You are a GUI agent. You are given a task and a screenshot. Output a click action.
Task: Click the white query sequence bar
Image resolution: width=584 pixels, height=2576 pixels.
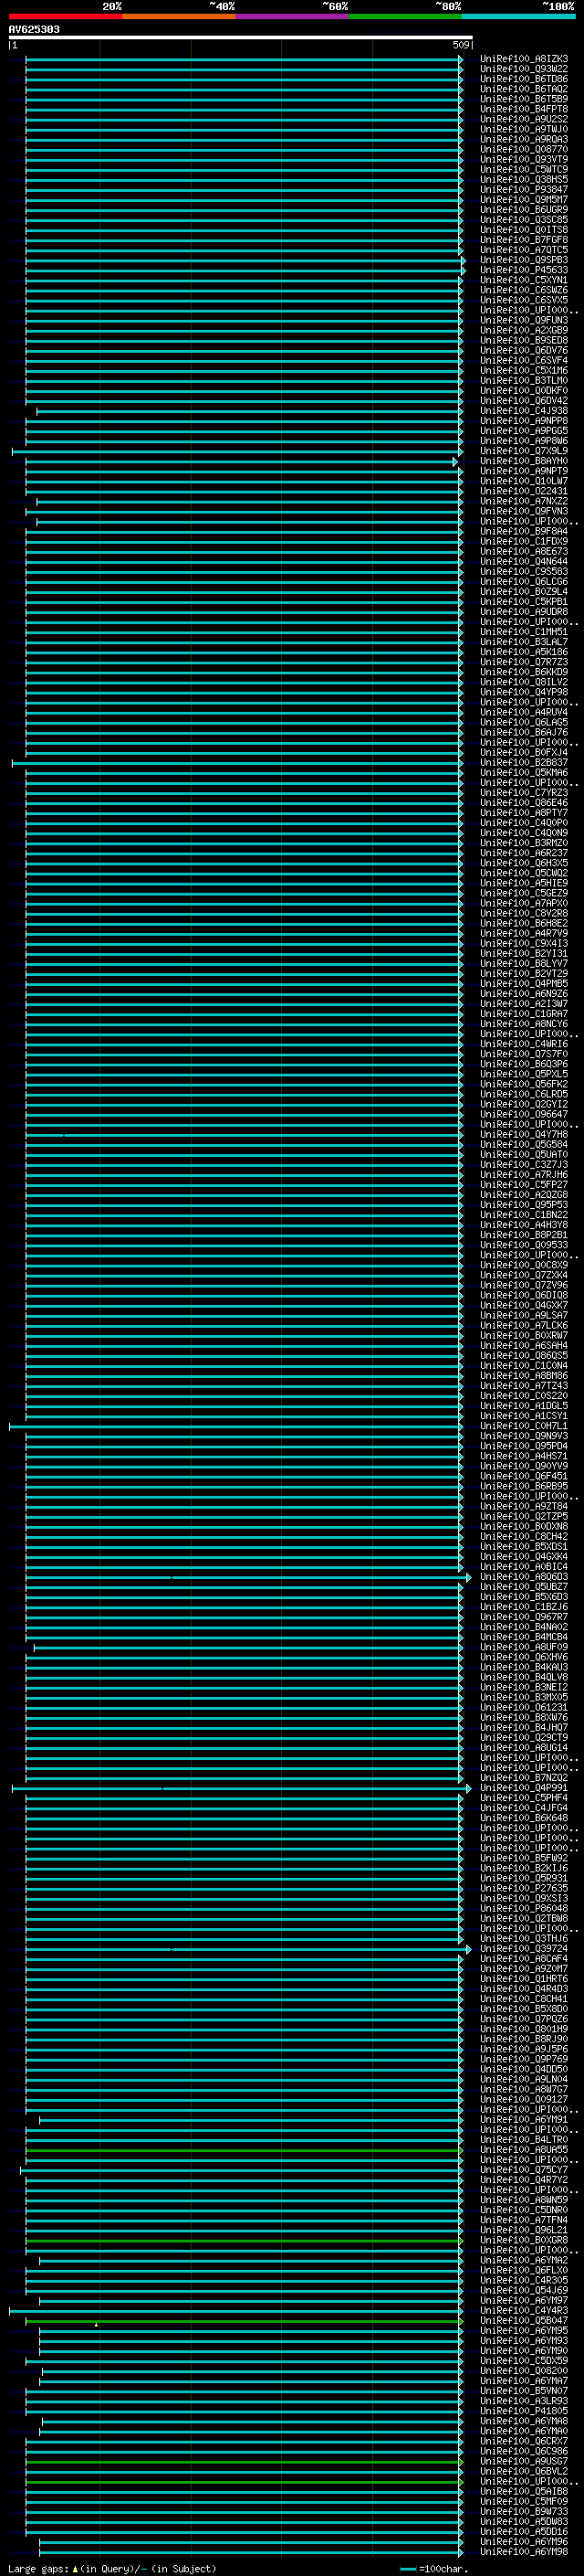[241, 38]
